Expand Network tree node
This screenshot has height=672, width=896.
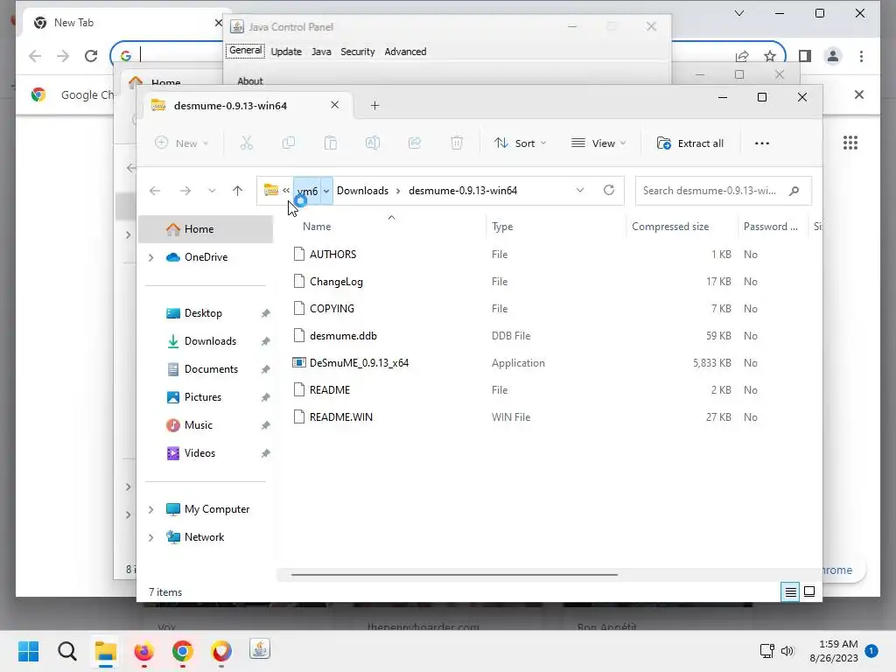pyautogui.click(x=151, y=538)
